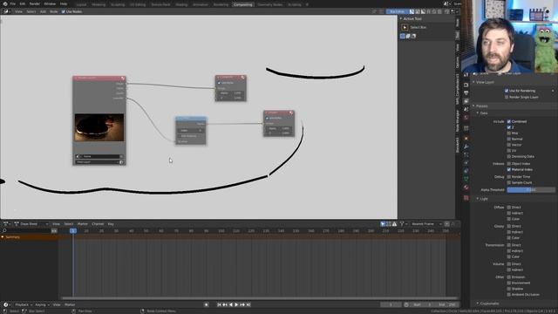Open the node editor Add menu
The width and height of the screenshot is (558, 314).
pyautogui.click(x=43, y=11)
